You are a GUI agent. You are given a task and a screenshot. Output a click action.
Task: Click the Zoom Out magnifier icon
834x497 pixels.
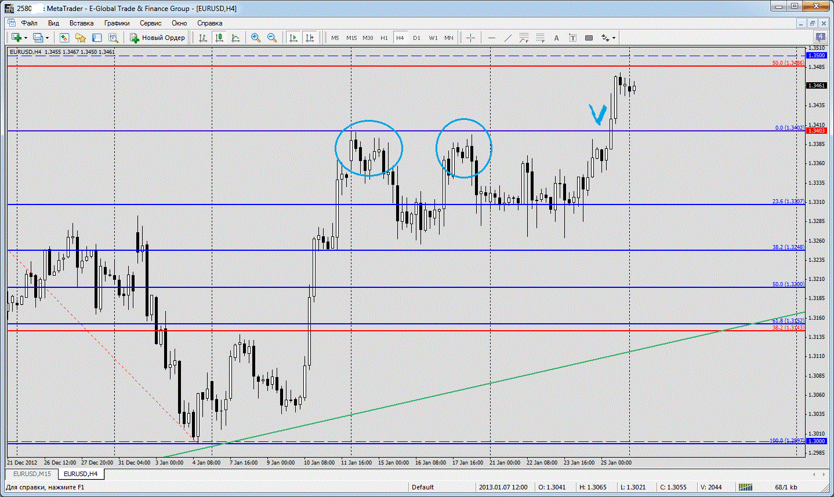coord(271,38)
